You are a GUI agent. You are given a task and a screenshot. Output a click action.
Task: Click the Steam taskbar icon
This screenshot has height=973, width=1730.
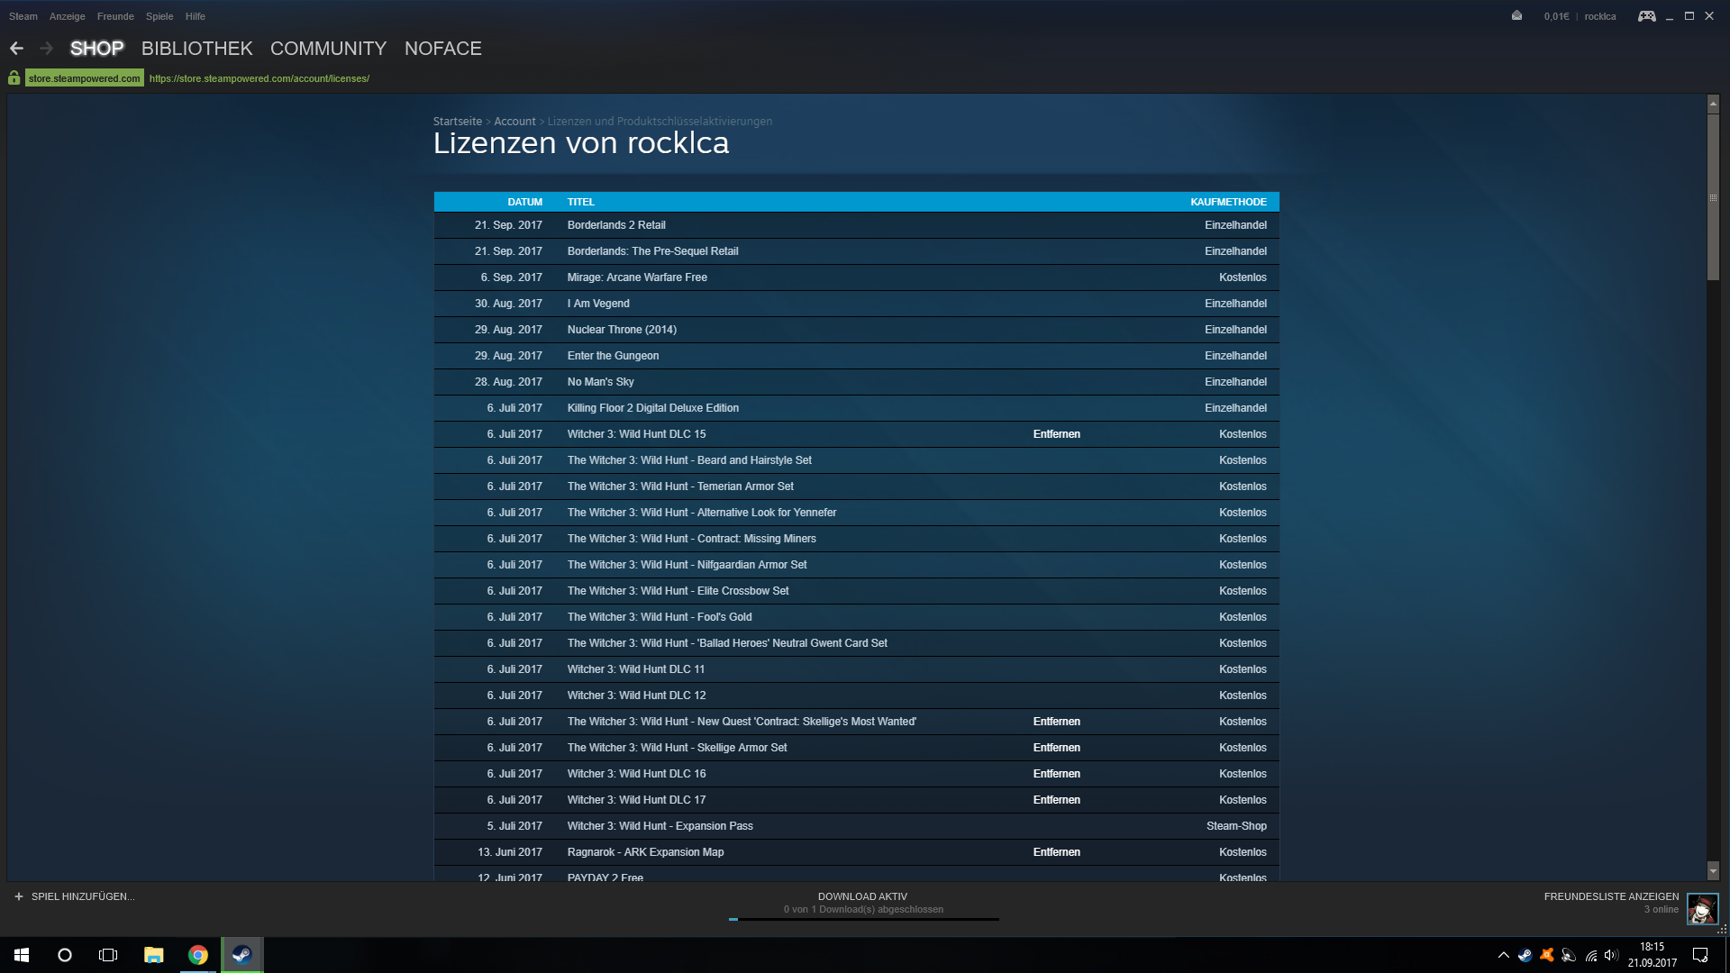coord(242,955)
